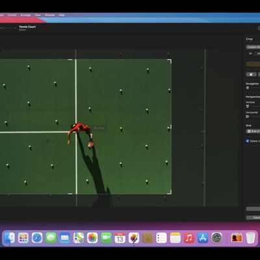Viewport: 260px width, 260px height.
Task: Open the Grid Rule of Thirds dropdown
Action: pyautogui.click(x=253, y=131)
